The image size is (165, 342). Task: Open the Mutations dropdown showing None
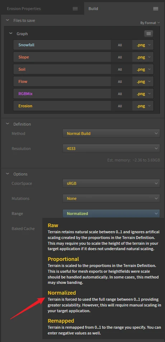coord(111,198)
